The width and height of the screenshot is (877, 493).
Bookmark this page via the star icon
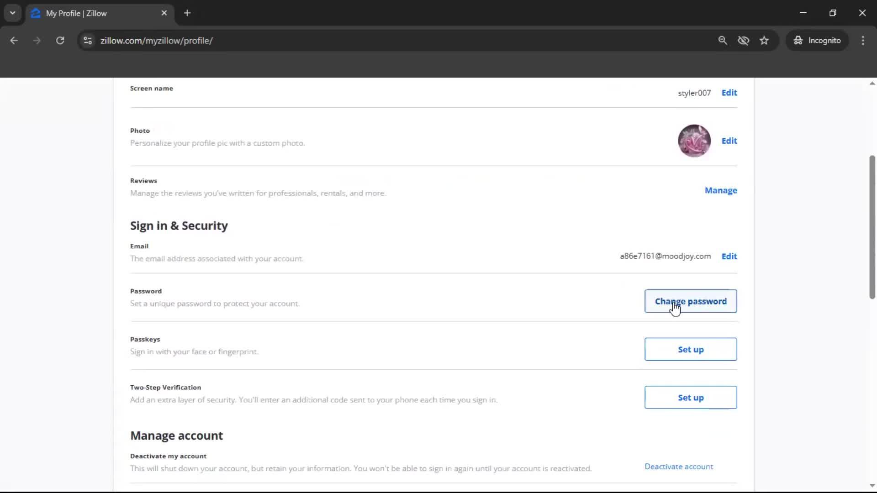(764, 40)
